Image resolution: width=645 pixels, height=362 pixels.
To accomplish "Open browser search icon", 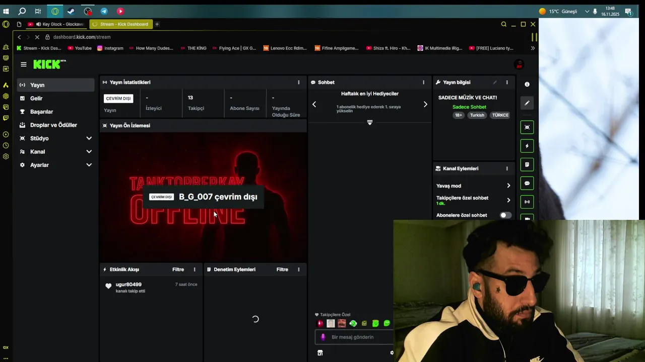I will [503, 24].
